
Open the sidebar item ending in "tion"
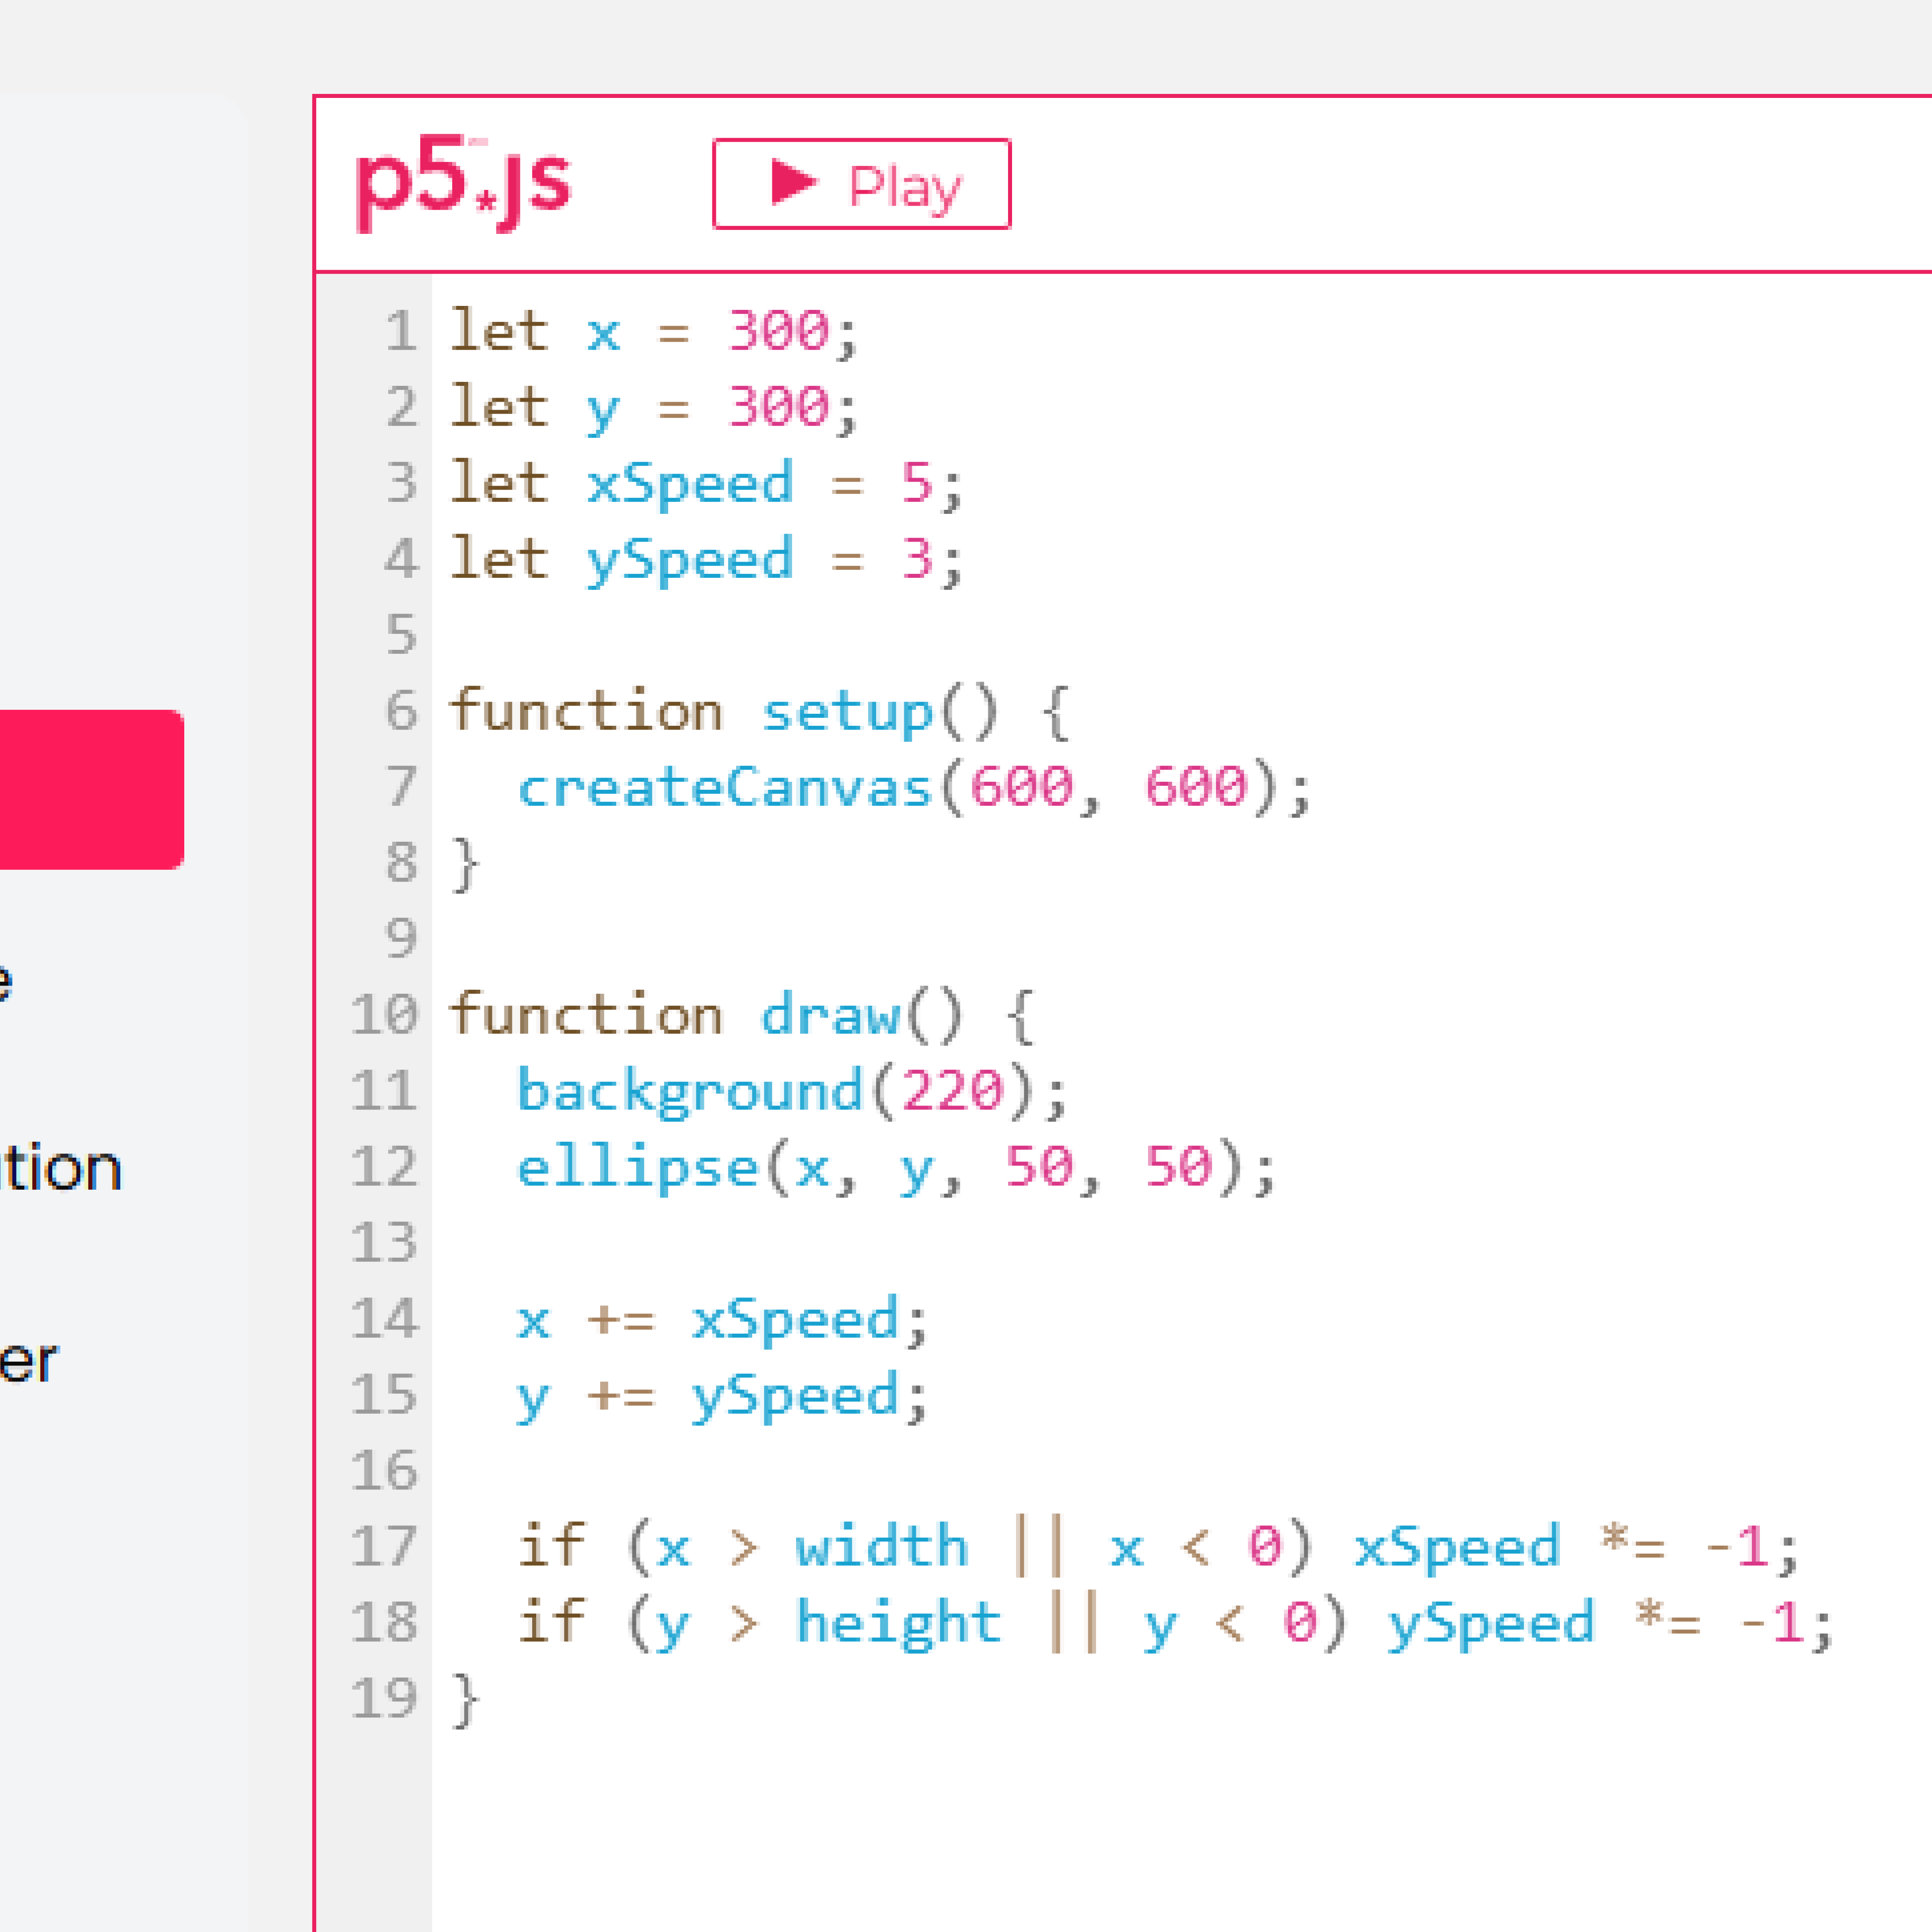(x=60, y=1167)
